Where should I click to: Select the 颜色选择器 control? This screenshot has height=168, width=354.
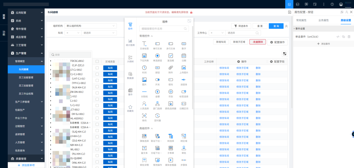click(x=170, y=105)
